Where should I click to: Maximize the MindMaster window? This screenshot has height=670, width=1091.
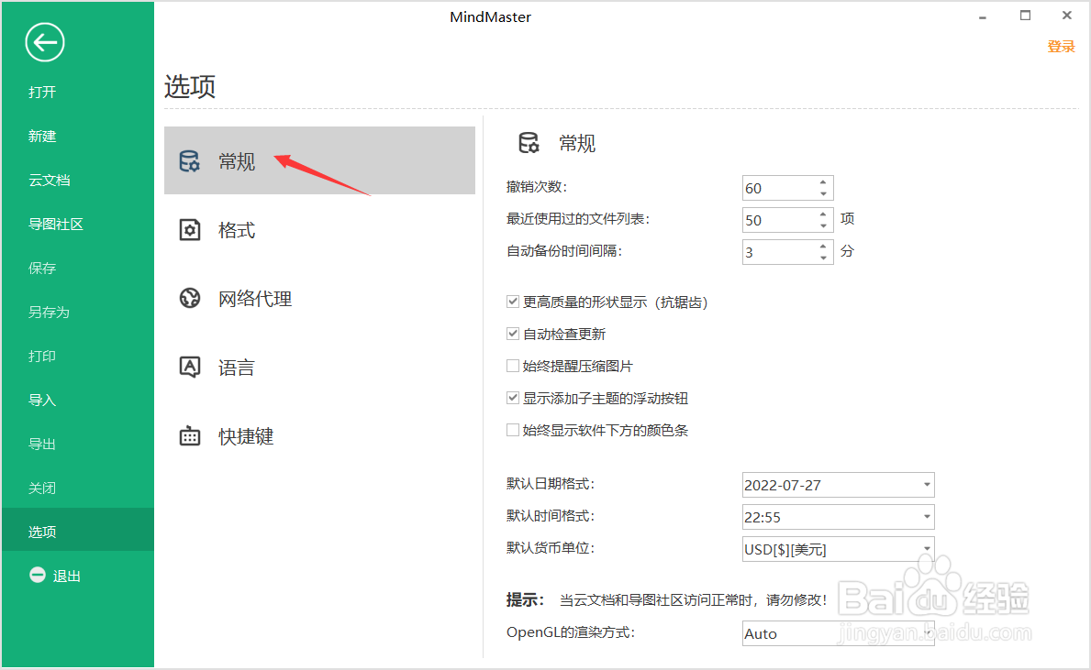[1025, 16]
